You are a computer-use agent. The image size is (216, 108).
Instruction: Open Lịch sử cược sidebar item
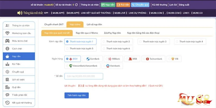click(x=19, y=79)
